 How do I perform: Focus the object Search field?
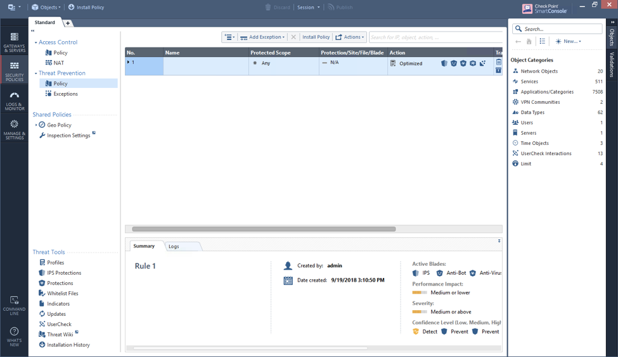click(x=557, y=28)
